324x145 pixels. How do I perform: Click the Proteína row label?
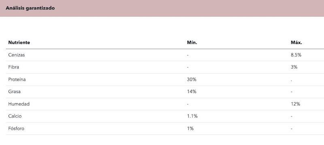click(17, 79)
